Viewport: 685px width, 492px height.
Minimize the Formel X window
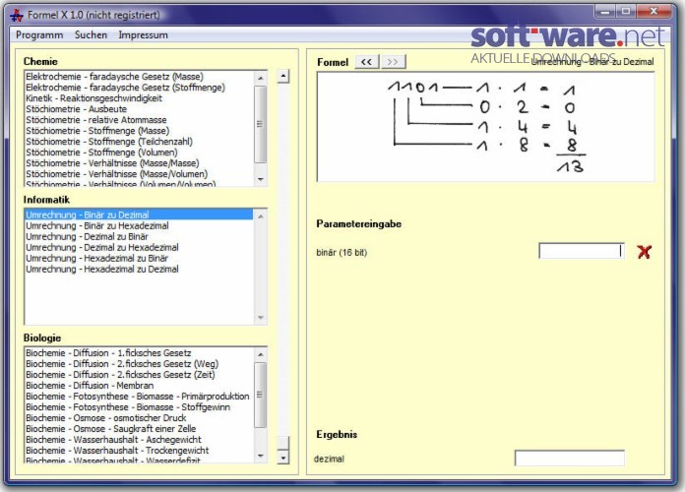pyautogui.click(x=605, y=12)
